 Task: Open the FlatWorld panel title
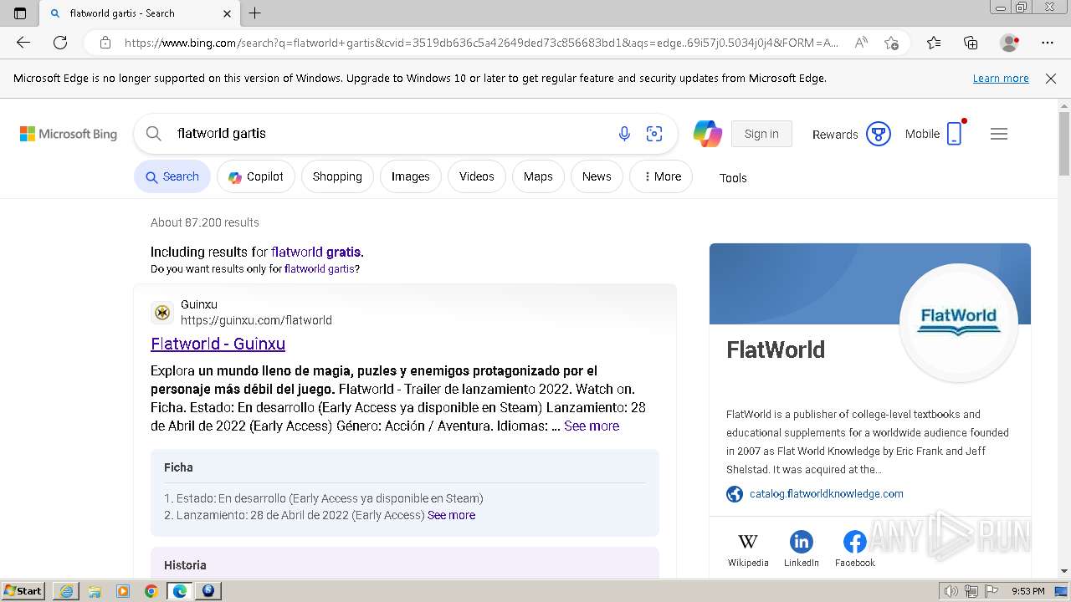[x=776, y=349]
